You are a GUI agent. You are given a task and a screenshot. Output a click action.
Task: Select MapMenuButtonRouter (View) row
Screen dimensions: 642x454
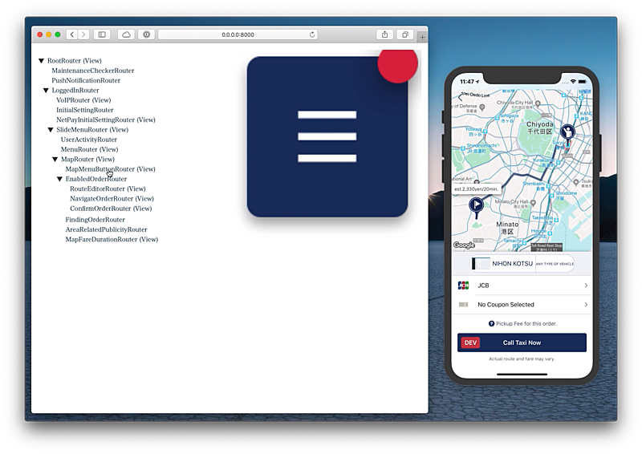(x=110, y=168)
